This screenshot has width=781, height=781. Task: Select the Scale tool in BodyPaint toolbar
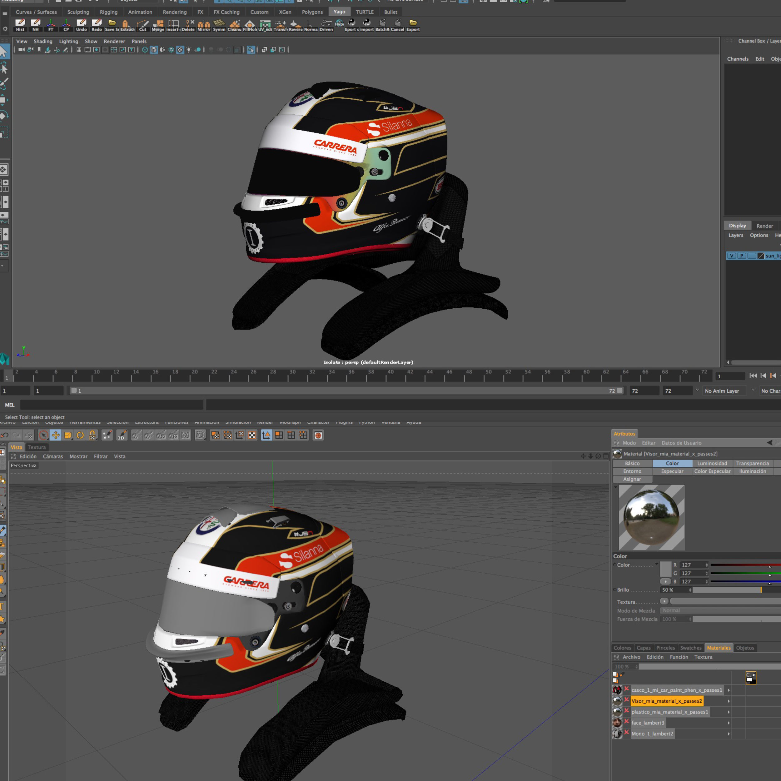(x=68, y=435)
